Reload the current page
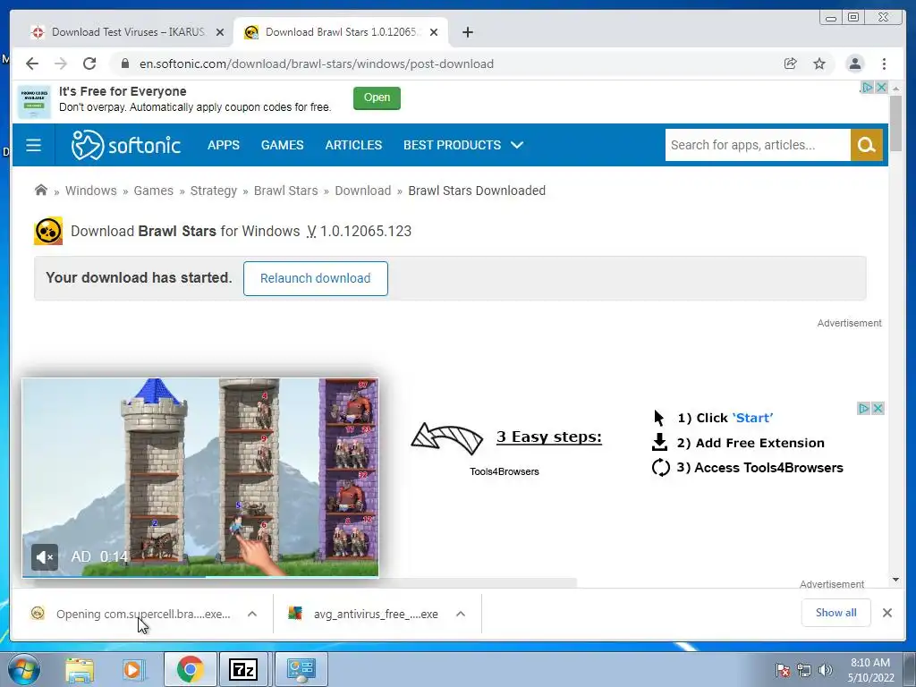916x687 pixels. 89,64
